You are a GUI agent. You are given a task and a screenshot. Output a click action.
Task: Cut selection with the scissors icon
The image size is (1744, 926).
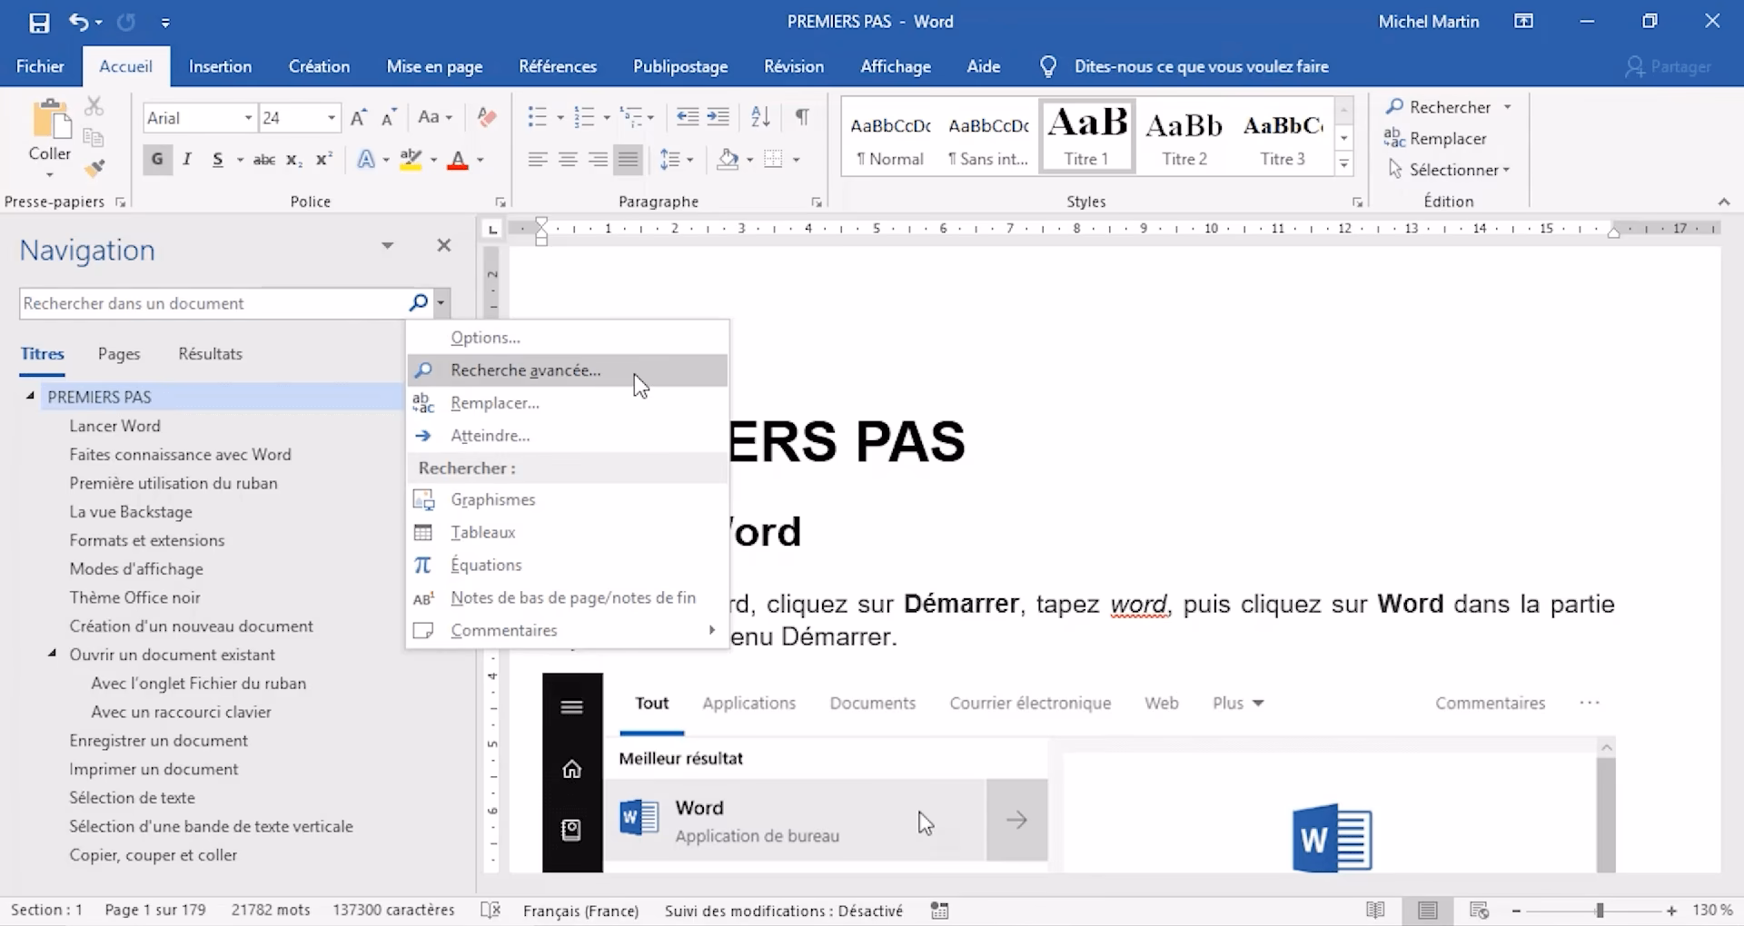point(94,105)
